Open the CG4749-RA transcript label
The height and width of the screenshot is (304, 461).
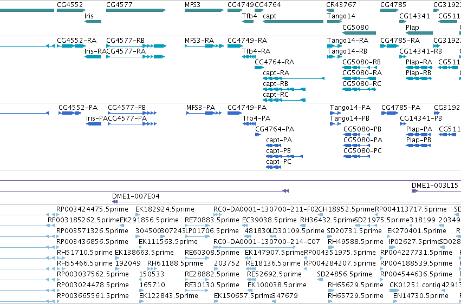click(247, 40)
